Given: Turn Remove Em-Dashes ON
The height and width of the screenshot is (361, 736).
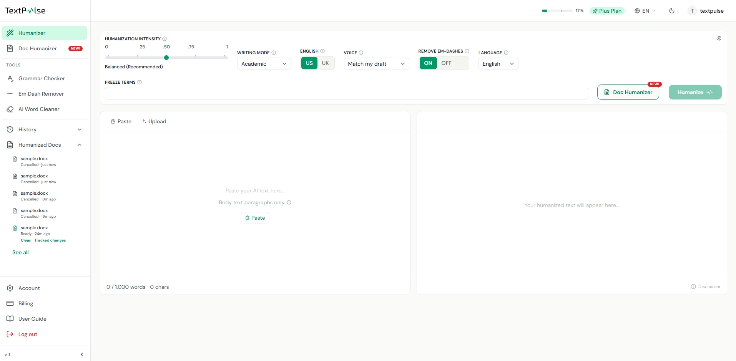Looking at the screenshot, I should (x=428, y=63).
